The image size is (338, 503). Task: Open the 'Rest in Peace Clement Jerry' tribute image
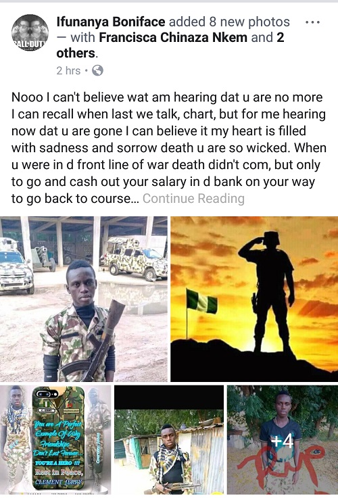coord(55,440)
